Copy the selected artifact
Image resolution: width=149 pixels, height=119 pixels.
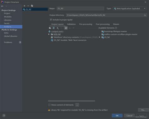tap(32, 6)
